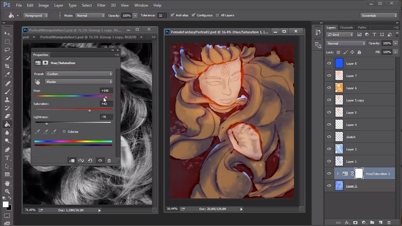This screenshot has width=402, height=226.
Task: Select the Hand tool
Action: pyautogui.click(x=7, y=183)
